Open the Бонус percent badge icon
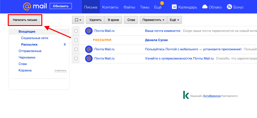The width and height of the screenshot is (257, 118). point(229,7)
